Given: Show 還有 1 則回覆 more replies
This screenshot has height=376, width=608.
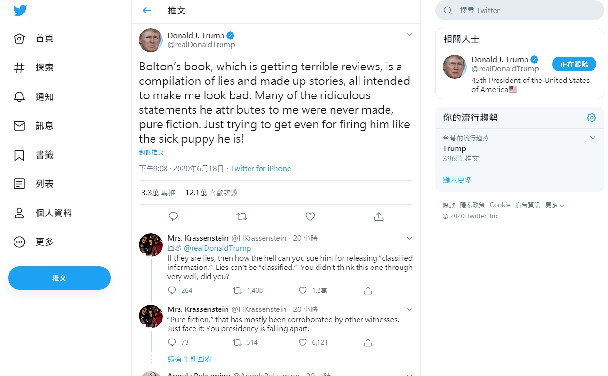Looking at the screenshot, I should coord(189,359).
